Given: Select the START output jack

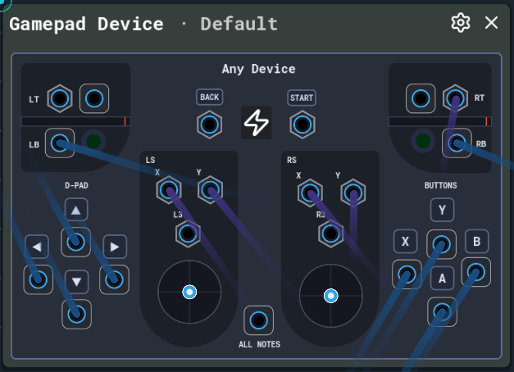Looking at the screenshot, I should click(x=302, y=125).
